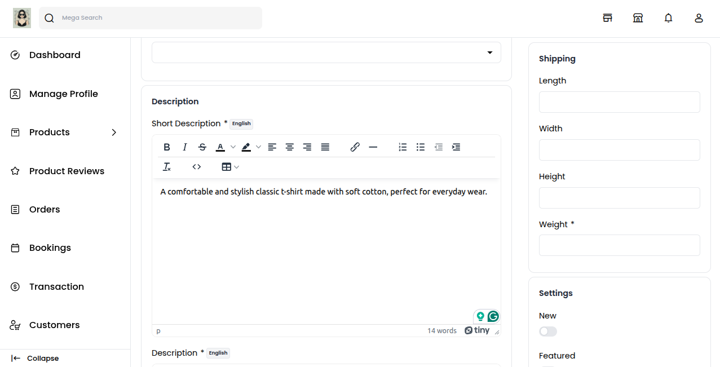
Task: Open the text color dropdown arrow
Action: (x=233, y=147)
